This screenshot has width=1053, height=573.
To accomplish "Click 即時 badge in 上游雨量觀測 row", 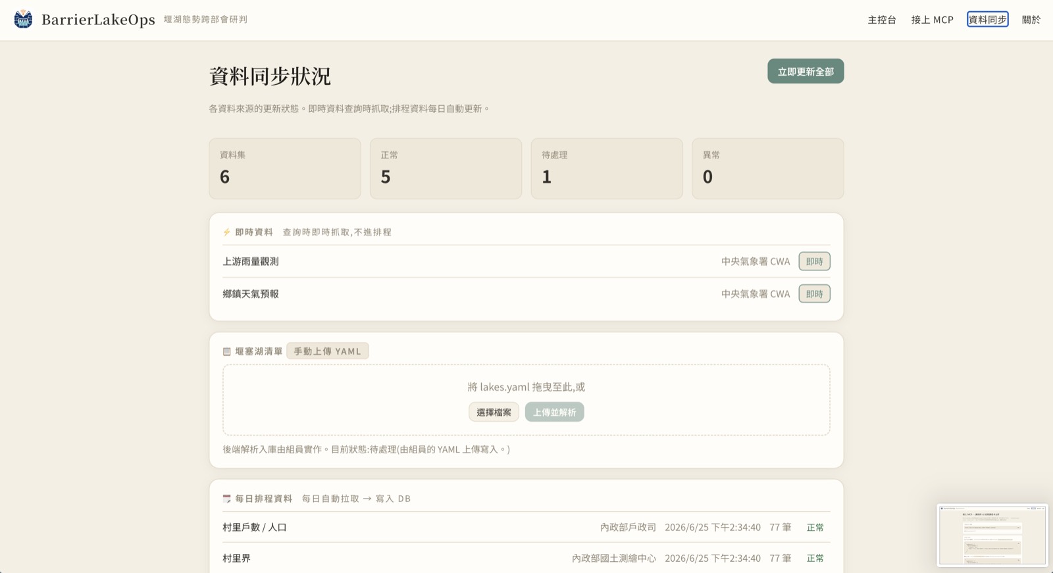I will point(814,261).
